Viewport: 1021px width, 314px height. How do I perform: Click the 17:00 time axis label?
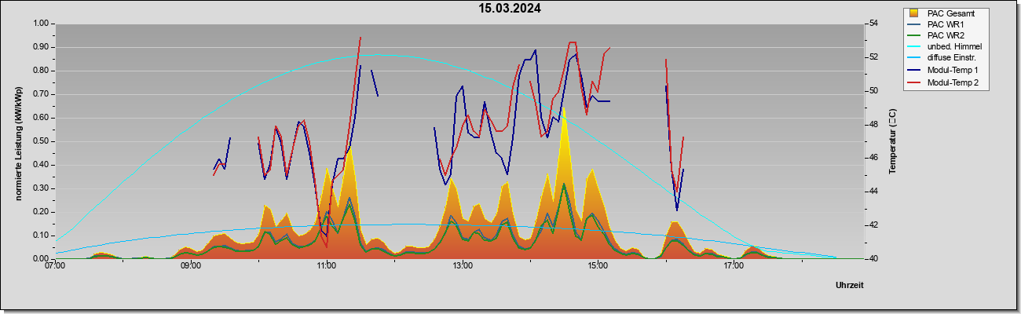pyautogui.click(x=734, y=266)
